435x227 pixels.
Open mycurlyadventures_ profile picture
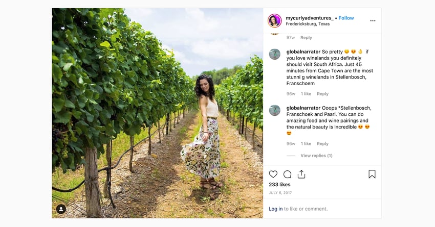pos(275,21)
